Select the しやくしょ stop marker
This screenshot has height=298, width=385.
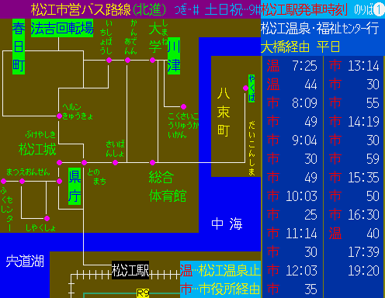coord(47,218)
